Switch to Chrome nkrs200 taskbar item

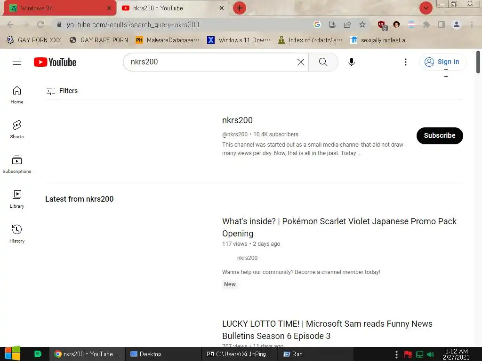tap(87, 354)
